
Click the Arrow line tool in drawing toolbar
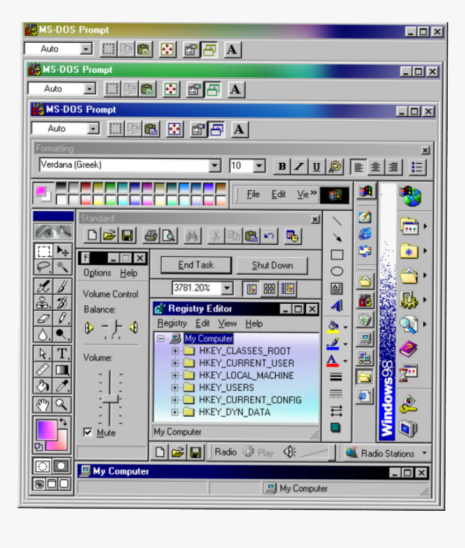[x=337, y=238]
